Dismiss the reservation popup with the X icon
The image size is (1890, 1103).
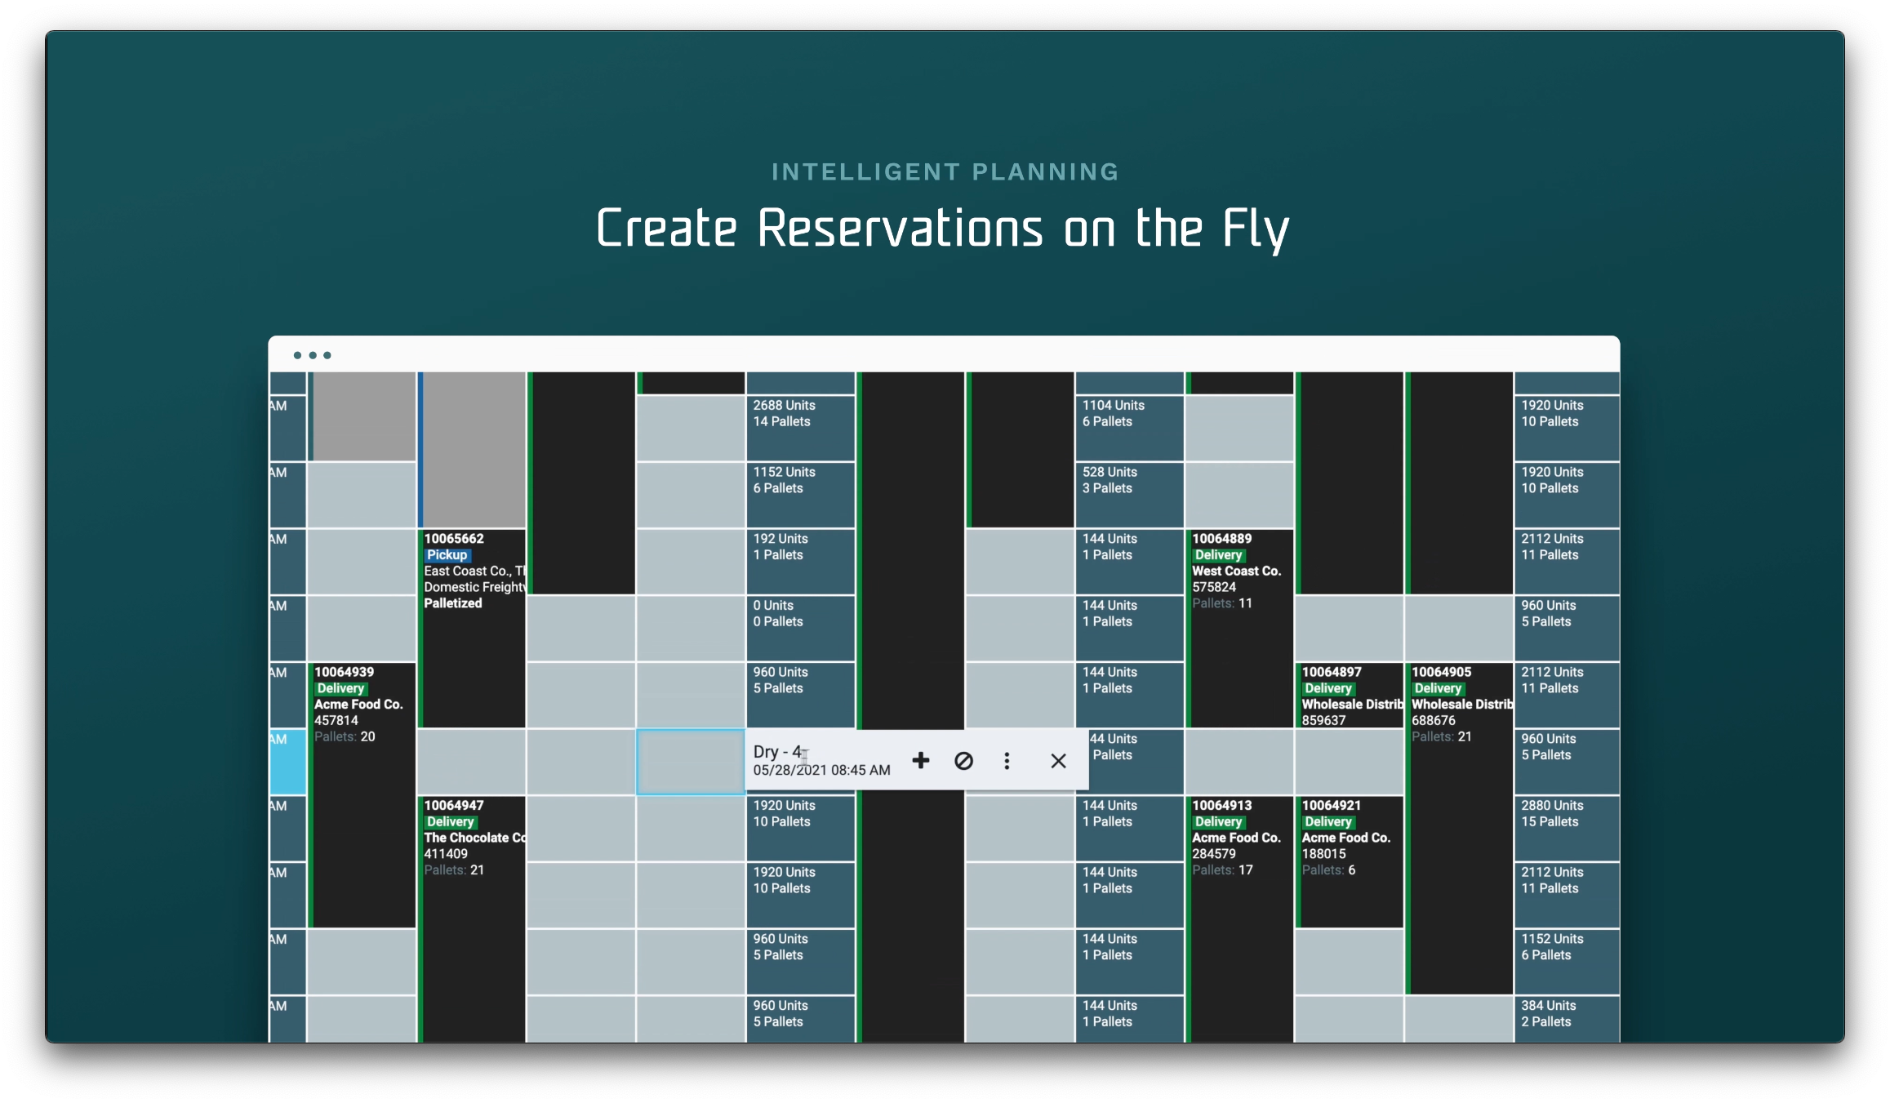[1058, 760]
